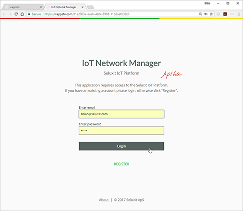This screenshot has width=243, height=211.
Task: Go to the browser home icon
Action: 22,14
